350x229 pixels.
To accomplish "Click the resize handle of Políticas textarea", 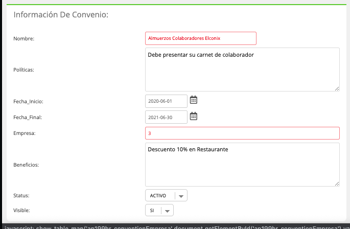I will 337,89.
